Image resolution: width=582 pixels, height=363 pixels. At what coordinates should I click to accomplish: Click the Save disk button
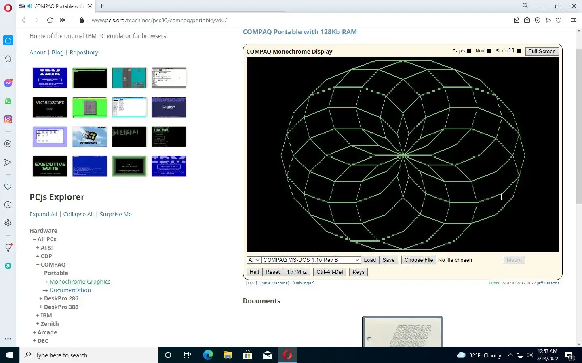point(388,260)
